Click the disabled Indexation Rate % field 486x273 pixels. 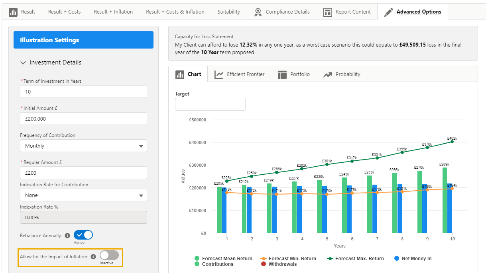coord(83,217)
